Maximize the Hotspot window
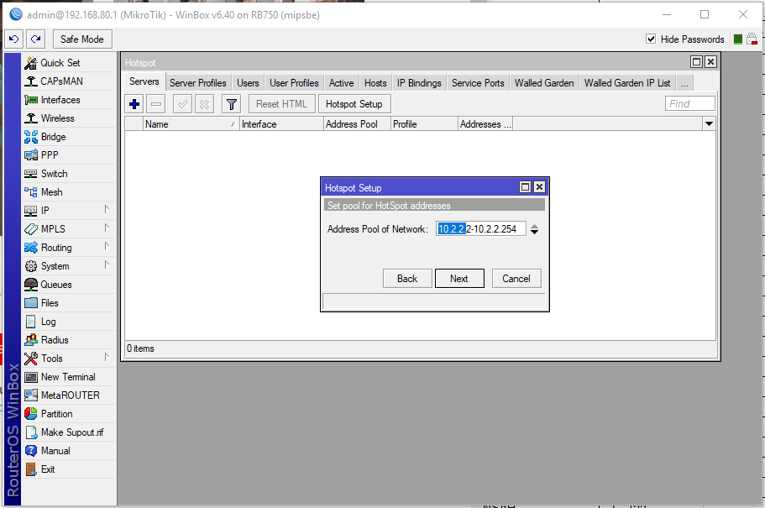This screenshot has width=765, height=508. 697,62
